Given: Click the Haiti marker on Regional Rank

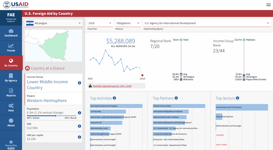Looking at the screenshot, I should 181,40.
